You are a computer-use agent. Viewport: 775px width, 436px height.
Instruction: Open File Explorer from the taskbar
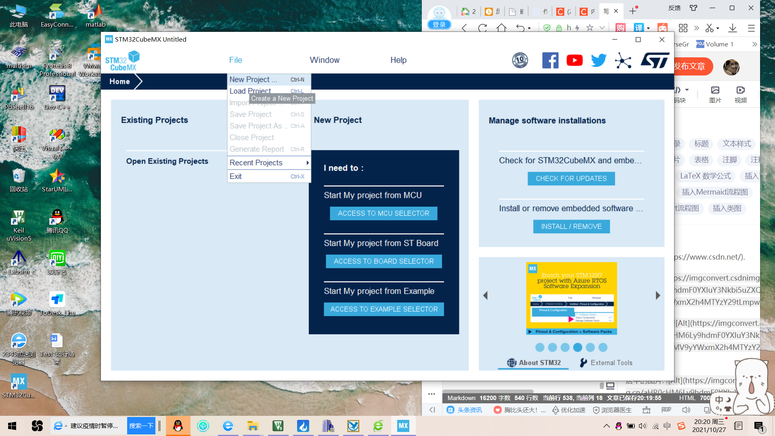253,426
